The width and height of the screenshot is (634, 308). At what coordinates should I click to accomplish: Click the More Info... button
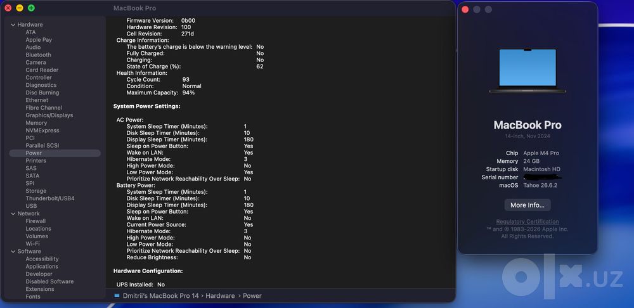pos(527,205)
